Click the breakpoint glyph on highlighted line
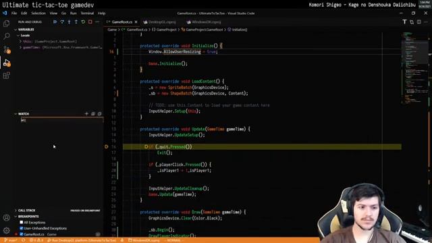This screenshot has height=243, width=432. 107,146
